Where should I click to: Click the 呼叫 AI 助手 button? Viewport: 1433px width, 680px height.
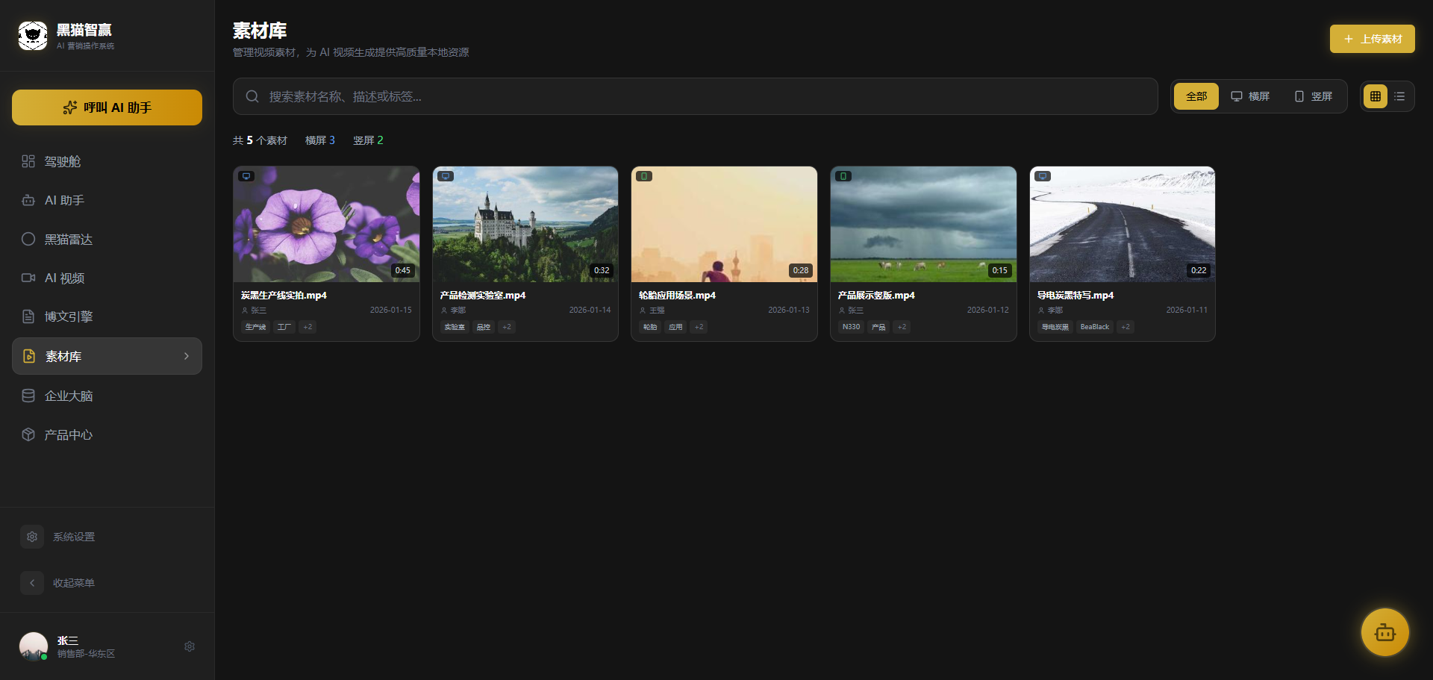(107, 107)
